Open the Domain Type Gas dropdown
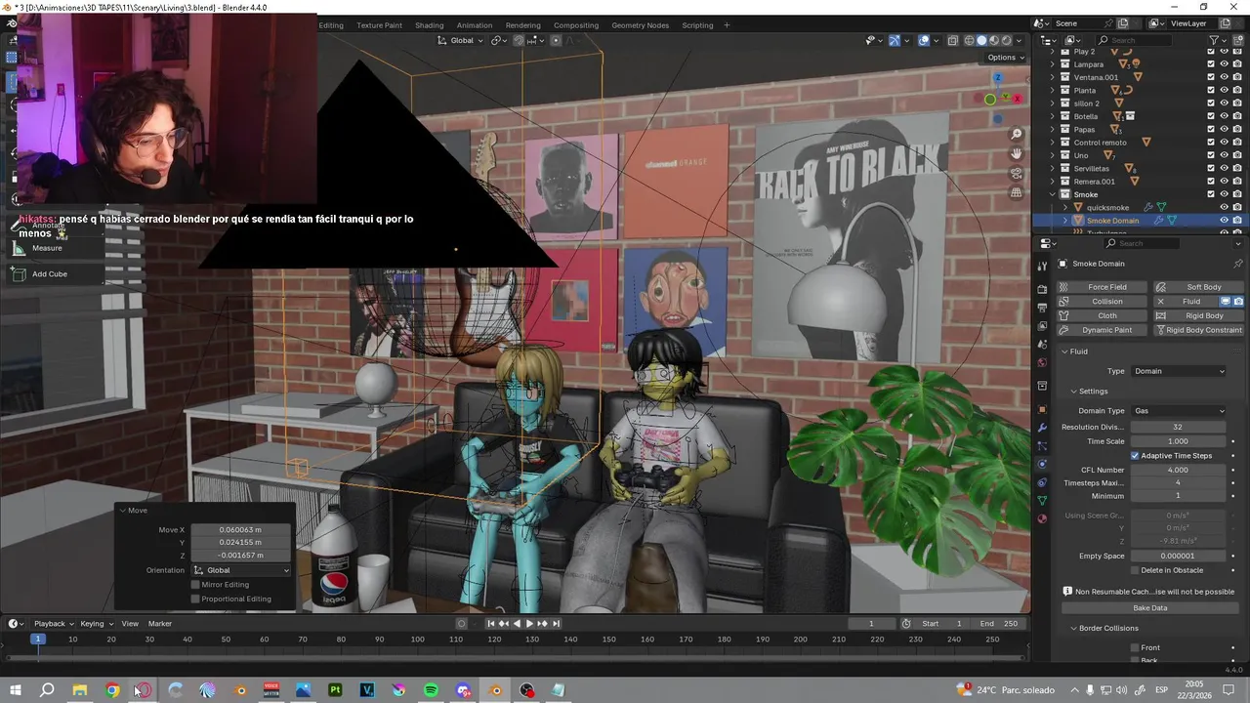The width and height of the screenshot is (1250, 703). (1178, 411)
